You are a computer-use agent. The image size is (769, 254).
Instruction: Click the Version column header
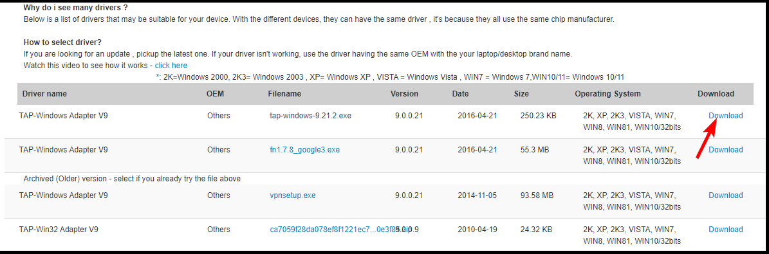click(404, 94)
